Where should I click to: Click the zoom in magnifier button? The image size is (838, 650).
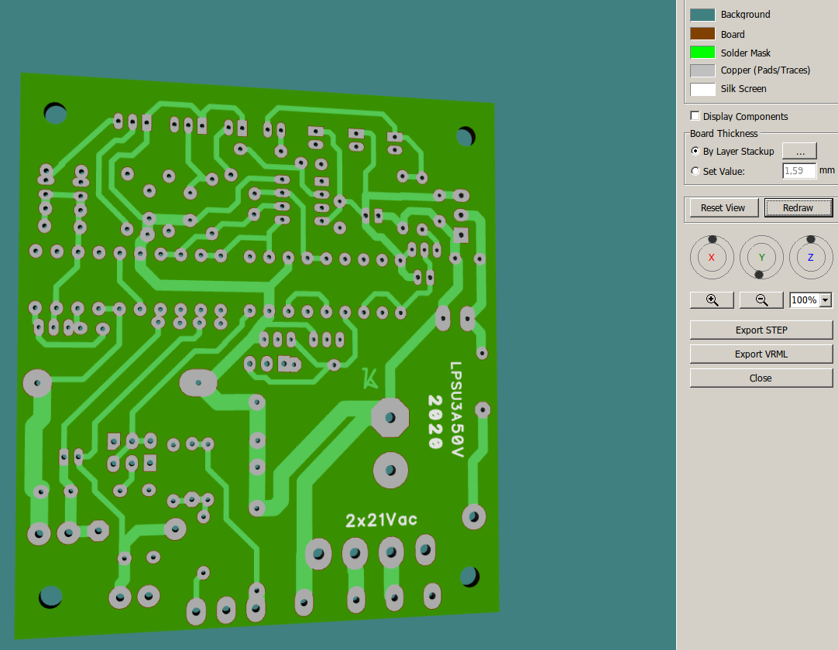tap(712, 300)
